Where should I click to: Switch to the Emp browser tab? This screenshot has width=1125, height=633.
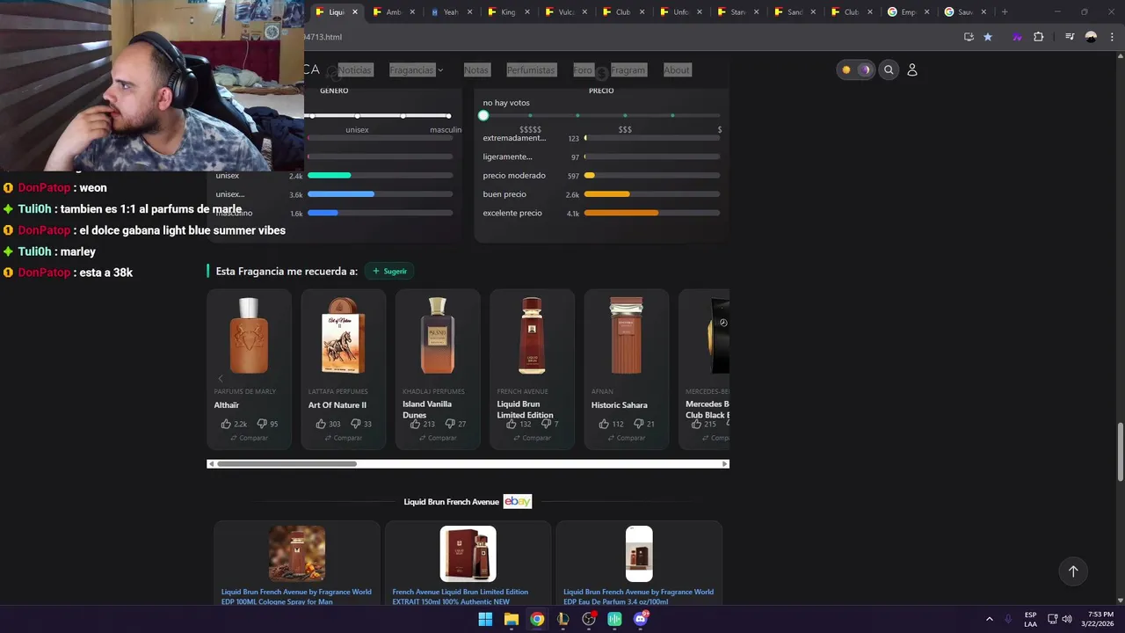(x=907, y=12)
